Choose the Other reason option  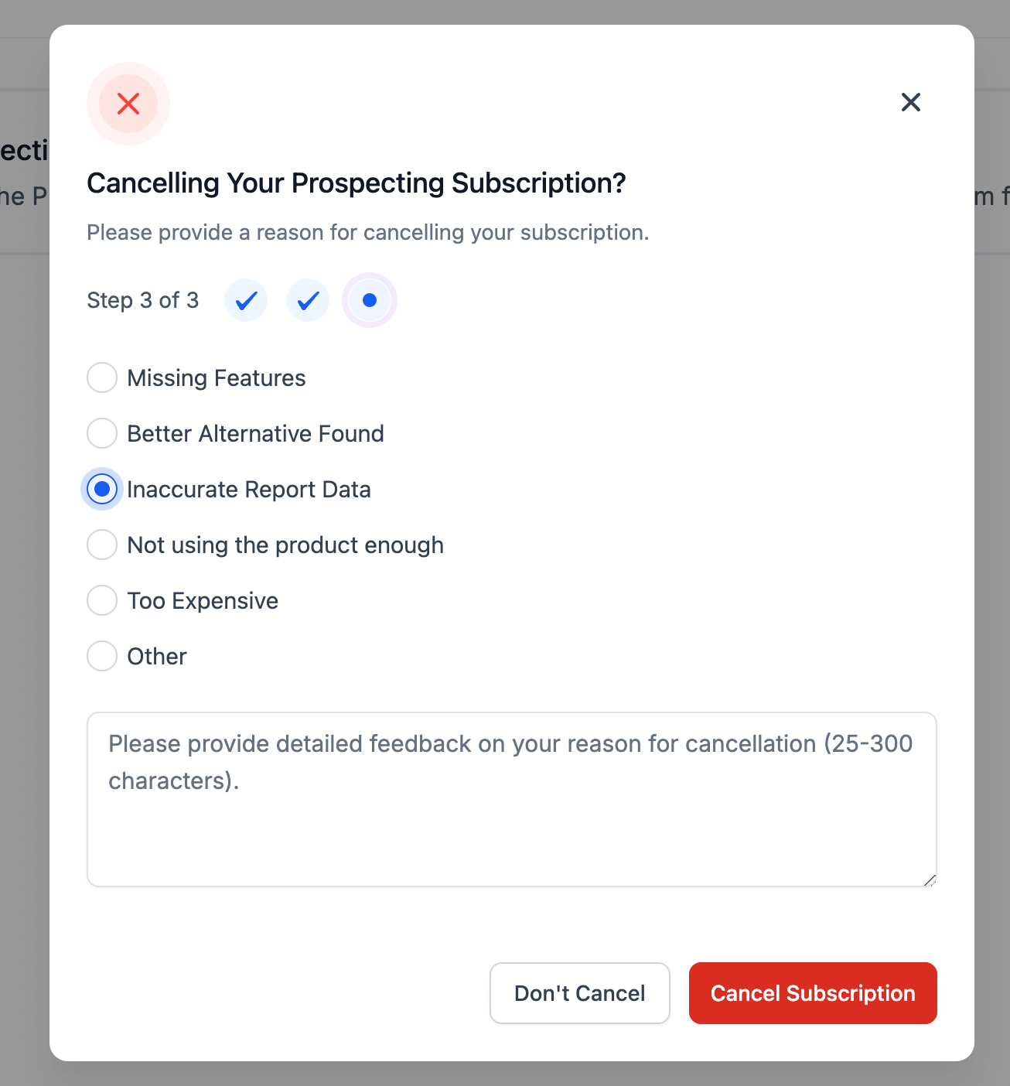coord(102,656)
